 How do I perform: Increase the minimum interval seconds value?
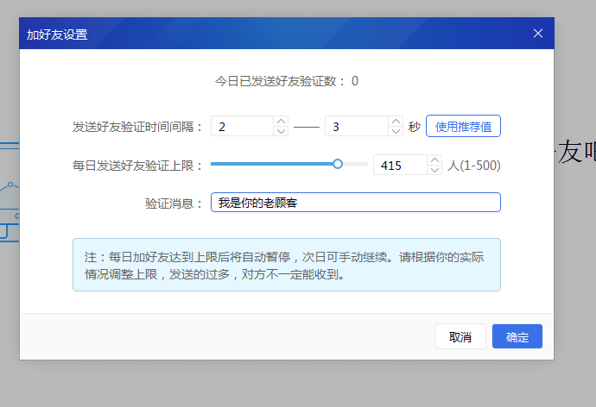pyautogui.click(x=281, y=122)
